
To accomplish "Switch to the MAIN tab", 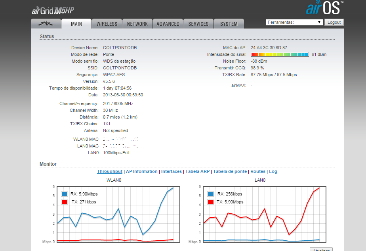I will pos(76,24).
